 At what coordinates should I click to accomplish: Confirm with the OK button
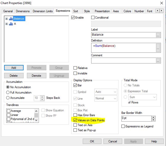[92, 141]
